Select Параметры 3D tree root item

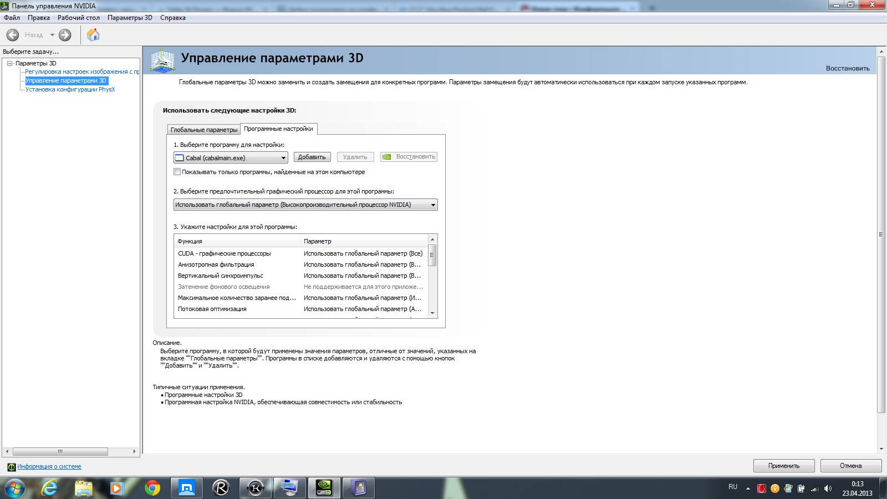pyautogui.click(x=36, y=63)
